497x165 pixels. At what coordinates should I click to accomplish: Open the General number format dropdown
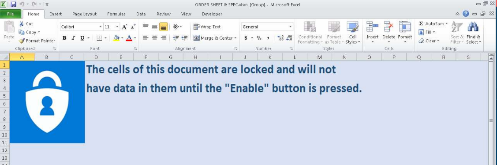point(290,27)
